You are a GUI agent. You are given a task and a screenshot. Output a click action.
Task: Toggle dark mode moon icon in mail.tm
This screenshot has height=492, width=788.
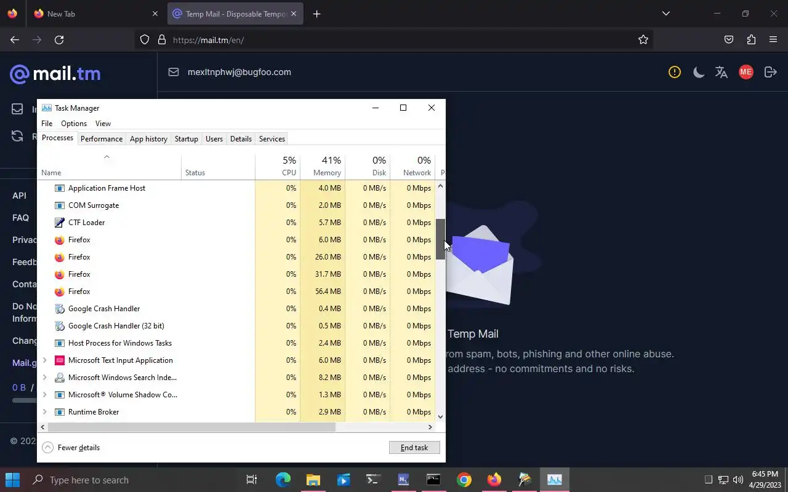(699, 72)
